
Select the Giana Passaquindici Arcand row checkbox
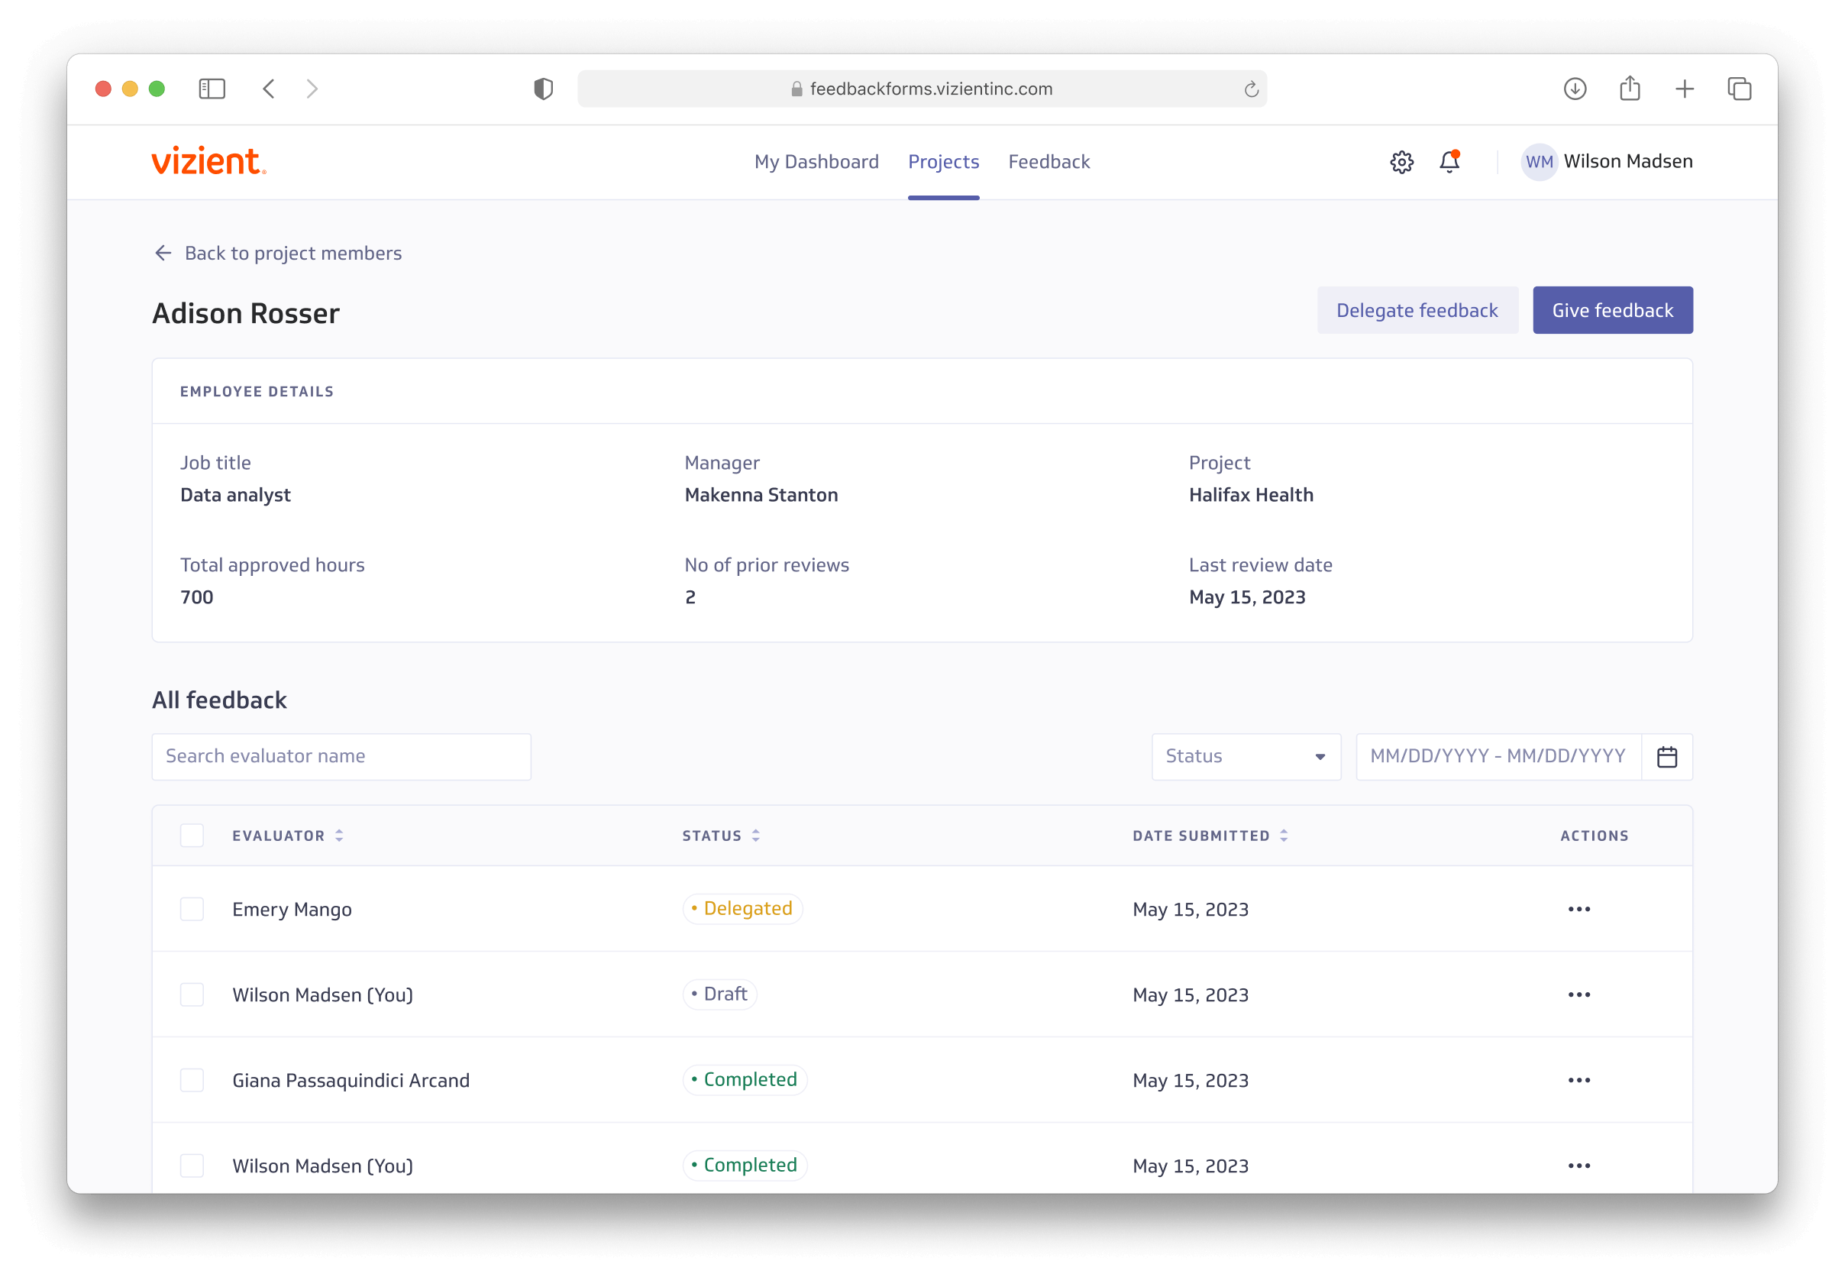pyautogui.click(x=192, y=1080)
